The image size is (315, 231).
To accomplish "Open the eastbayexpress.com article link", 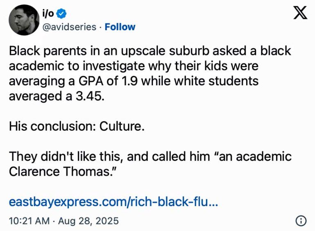I will pyautogui.click(x=113, y=202).
